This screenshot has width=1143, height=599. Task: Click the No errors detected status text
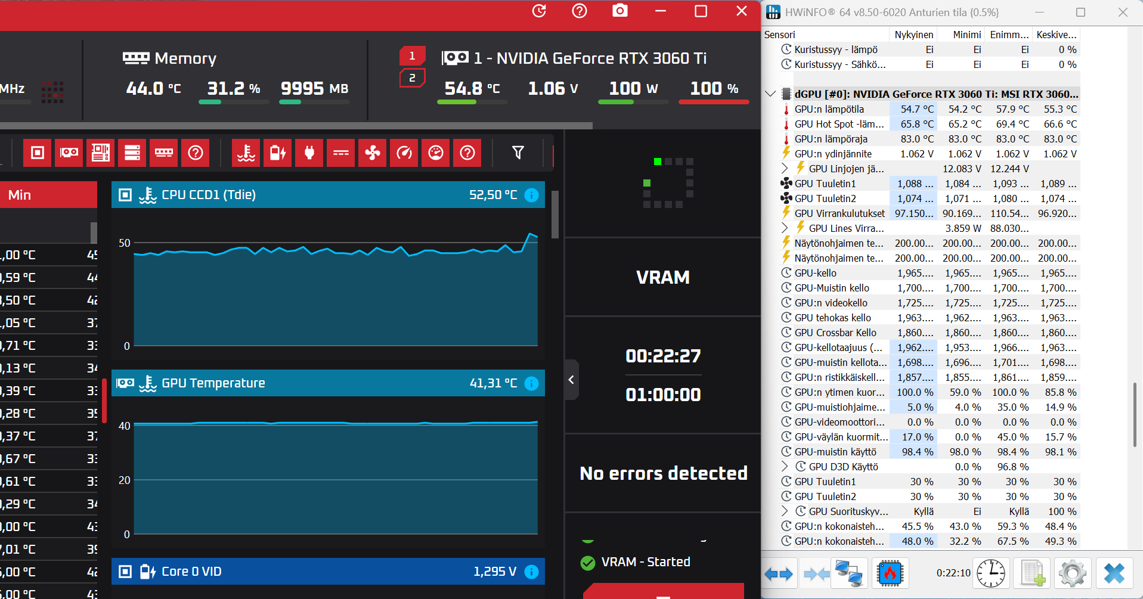664,473
